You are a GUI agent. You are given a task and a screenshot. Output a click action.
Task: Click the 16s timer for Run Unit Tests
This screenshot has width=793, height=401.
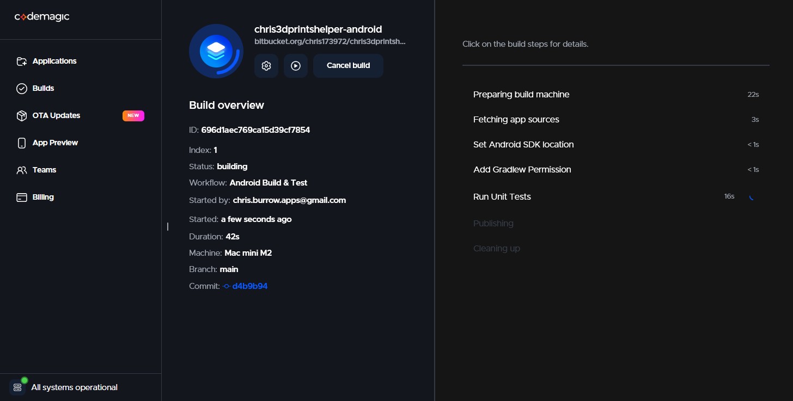click(729, 196)
